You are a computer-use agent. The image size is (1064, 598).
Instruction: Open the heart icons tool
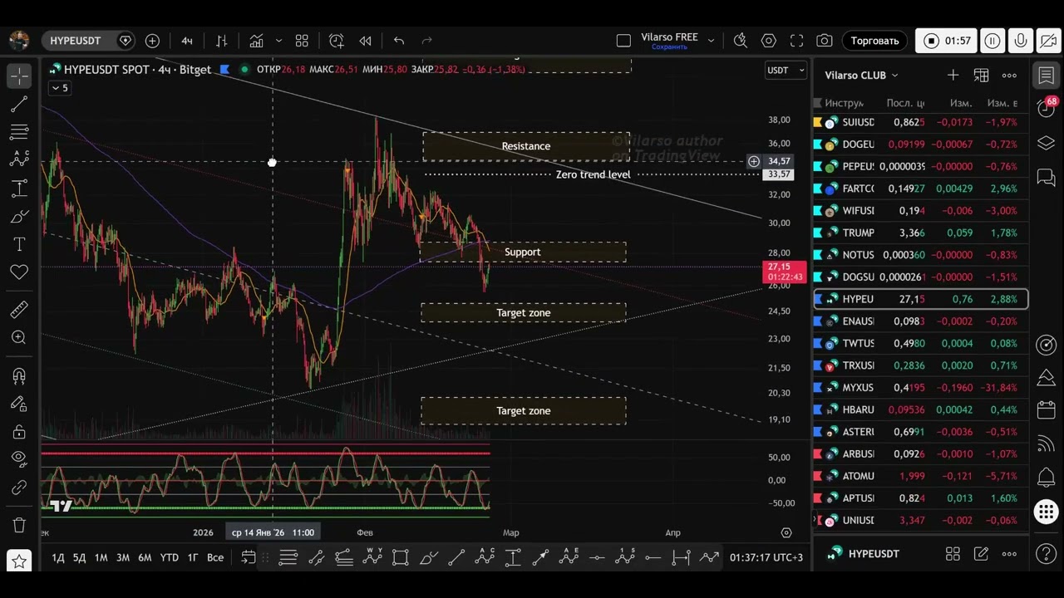coord(19,272)
